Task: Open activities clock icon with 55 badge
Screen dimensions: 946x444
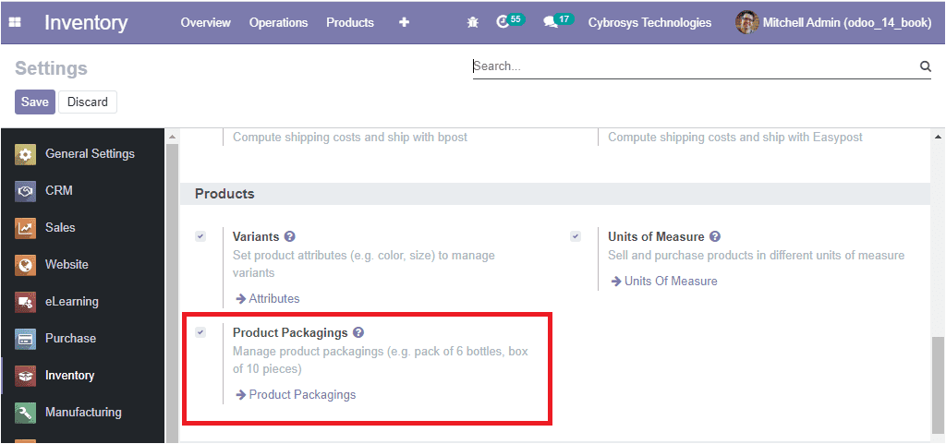Action: (x=510, y=21)
